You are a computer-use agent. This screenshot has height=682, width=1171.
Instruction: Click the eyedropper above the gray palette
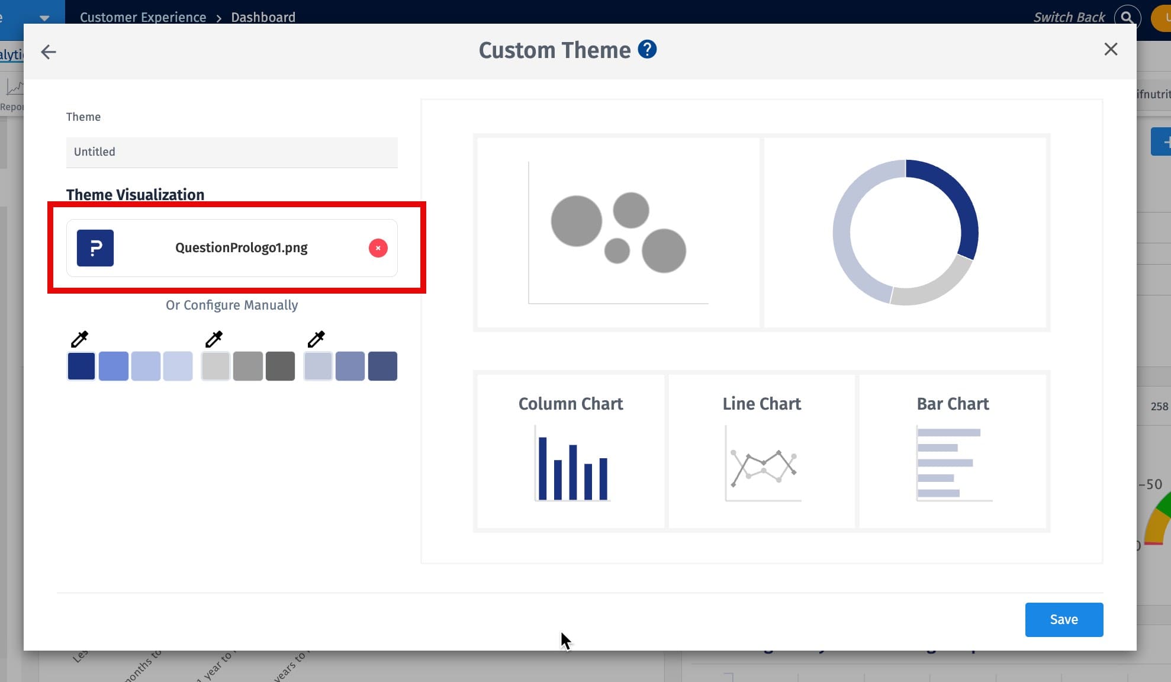(x=214, y=339)
